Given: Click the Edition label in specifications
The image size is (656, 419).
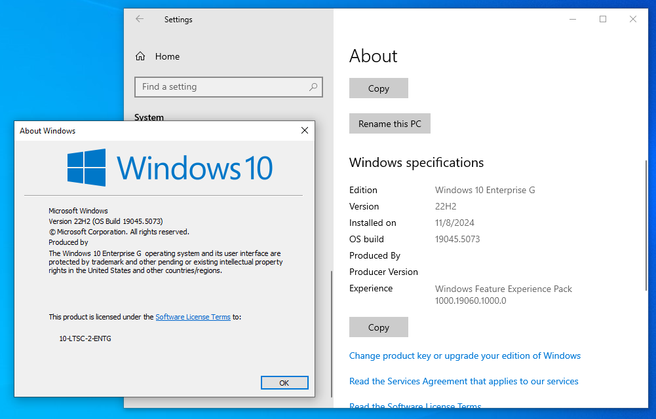Looking at the screenshot, I should coord(363,190).
